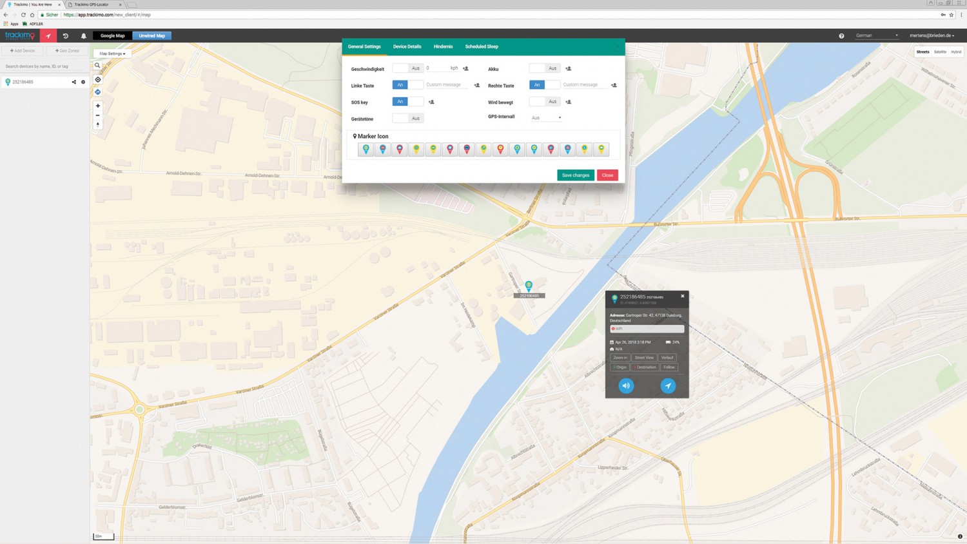The image size is (967, 544).
Task: Add contact for Linke Taste alert
Action: (x=477, y=85)
